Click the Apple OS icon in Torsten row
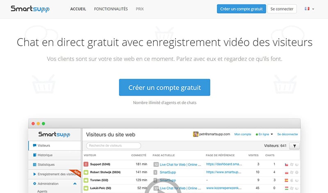The height and width of the screenshot is (193, 328). tap(292, 180)
